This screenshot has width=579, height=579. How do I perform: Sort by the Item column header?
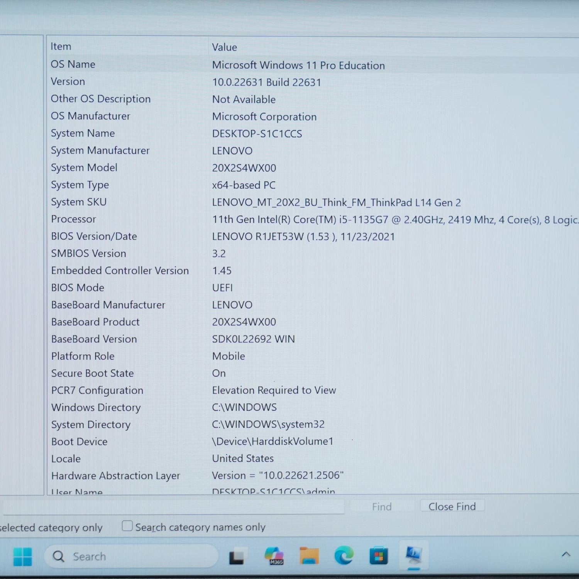[127, 46]
